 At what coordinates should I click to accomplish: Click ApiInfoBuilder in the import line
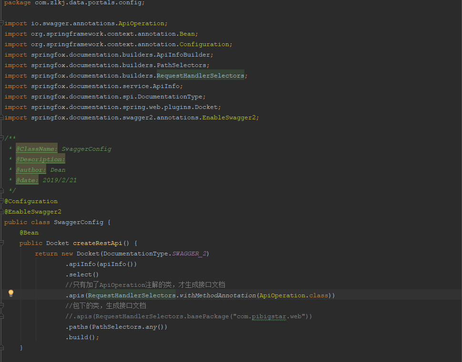[183, 55]
